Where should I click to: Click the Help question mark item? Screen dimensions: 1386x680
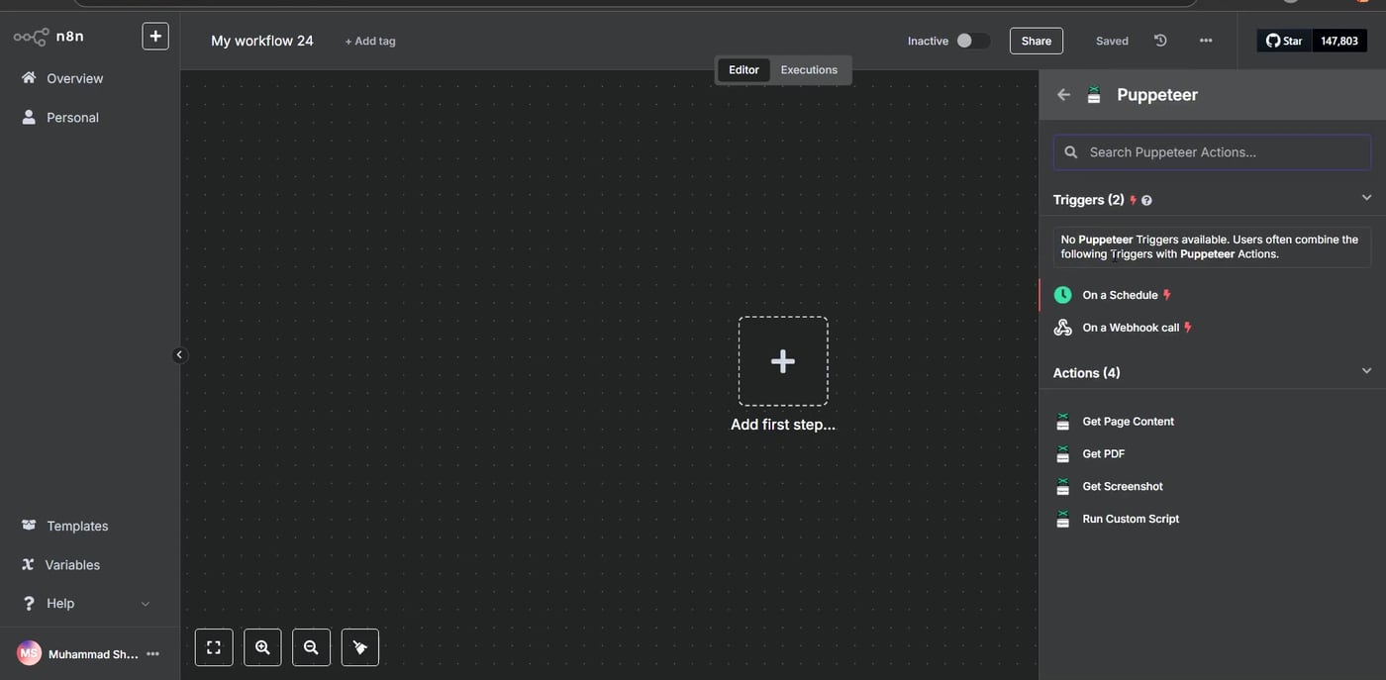click(30, 603)
